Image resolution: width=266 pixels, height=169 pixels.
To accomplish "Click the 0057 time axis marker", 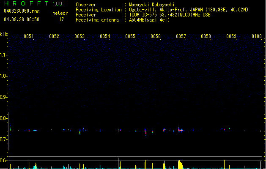I will (181, 36).
